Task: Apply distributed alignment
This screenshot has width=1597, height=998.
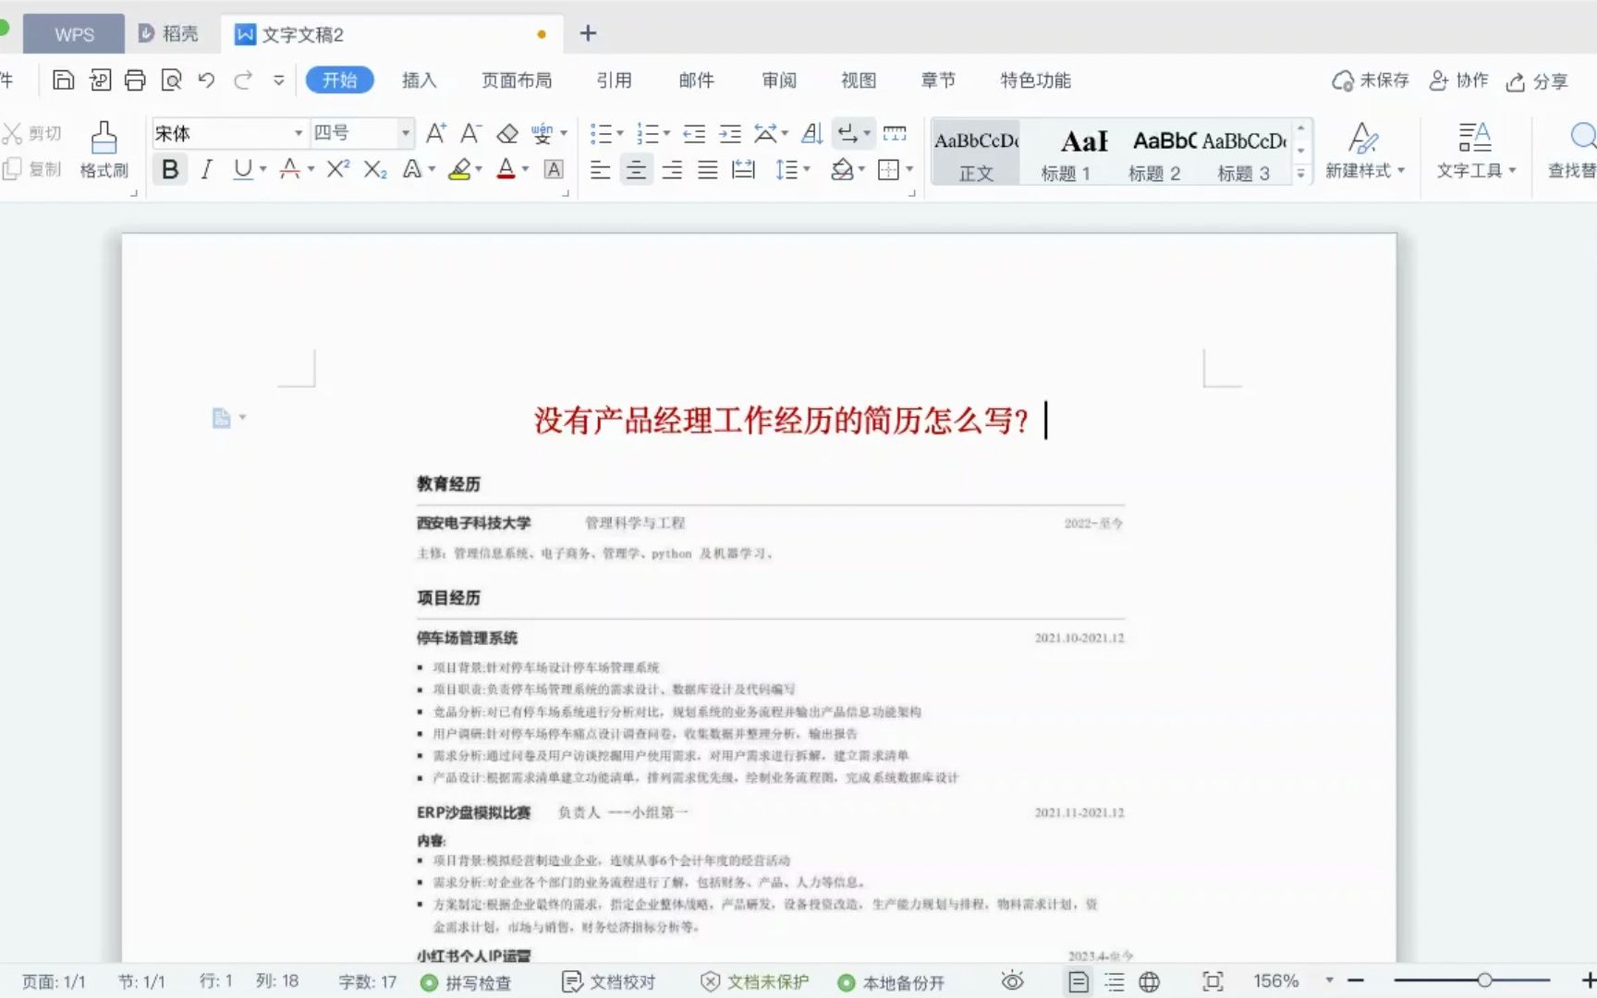Action: coord(743,169)
